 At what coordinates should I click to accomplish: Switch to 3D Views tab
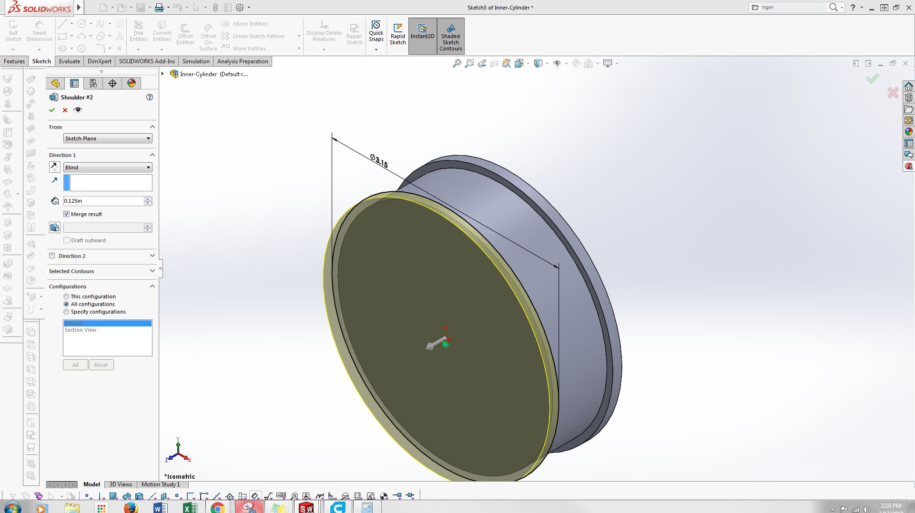[x=121, y=484]
